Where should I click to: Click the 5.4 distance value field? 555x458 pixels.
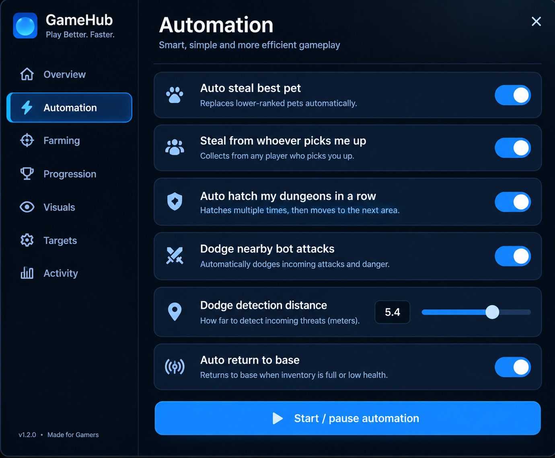[393, 312]
